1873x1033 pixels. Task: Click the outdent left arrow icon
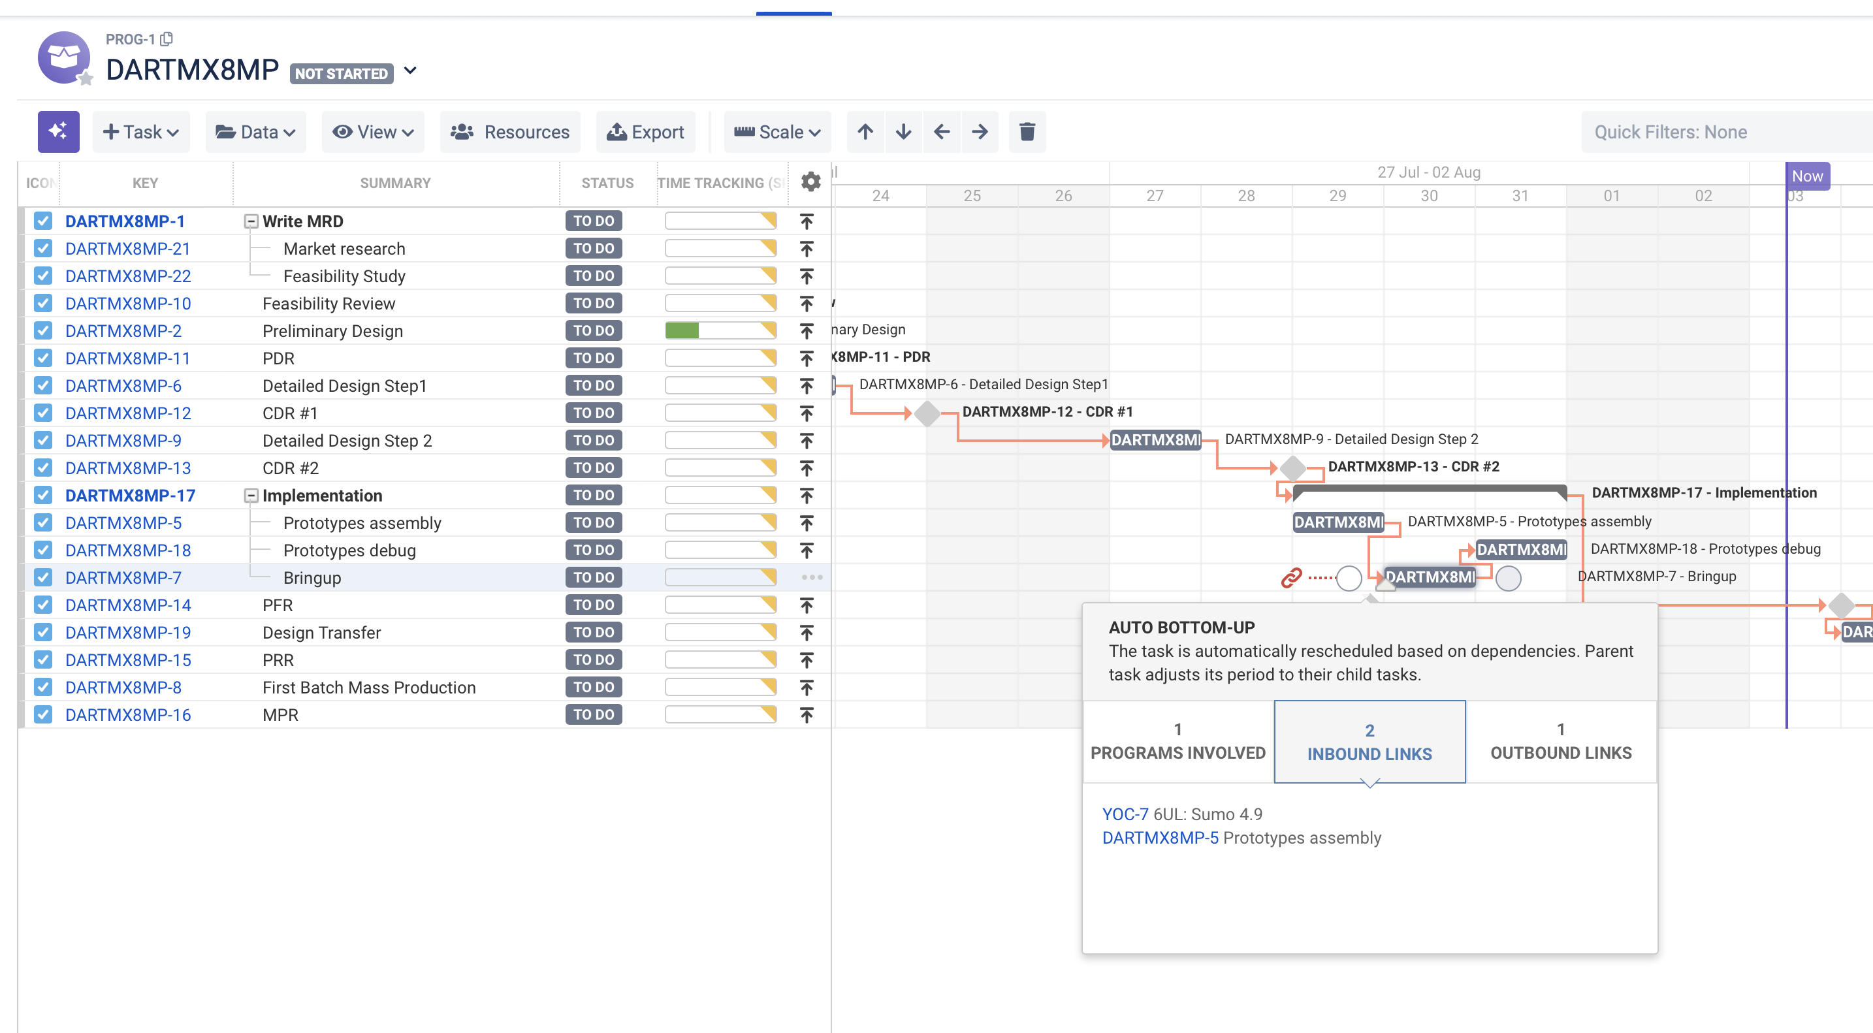(942, 132)
